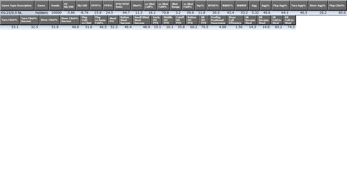The image size is (347, 184).
Task: Select the Preflop Positional Awareness header
Action: point(218,20)
